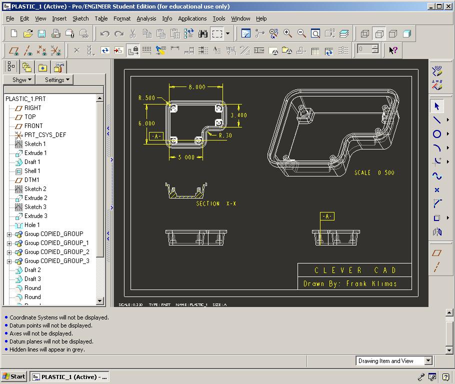Toggle datum planes display on
The image size is (455, 384).
point(14,50)
